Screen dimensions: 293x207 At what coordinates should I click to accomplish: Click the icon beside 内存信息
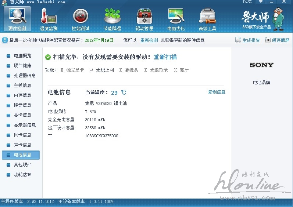(x=8, y=95)
